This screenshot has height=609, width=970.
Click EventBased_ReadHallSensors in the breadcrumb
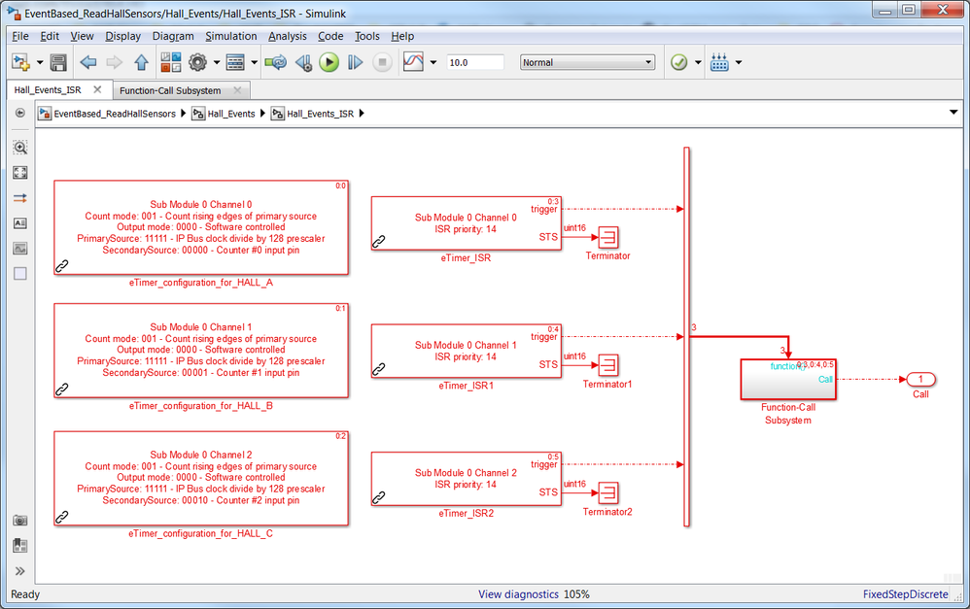115,114
